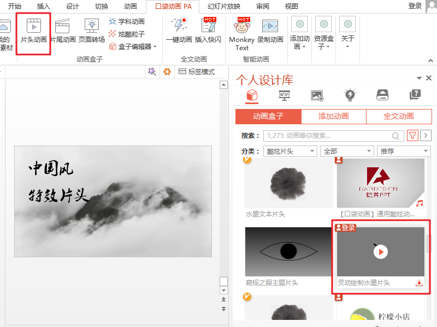Open 片头动画 intro animation tool
437x327 pixels.
click(x=33, y=31)
